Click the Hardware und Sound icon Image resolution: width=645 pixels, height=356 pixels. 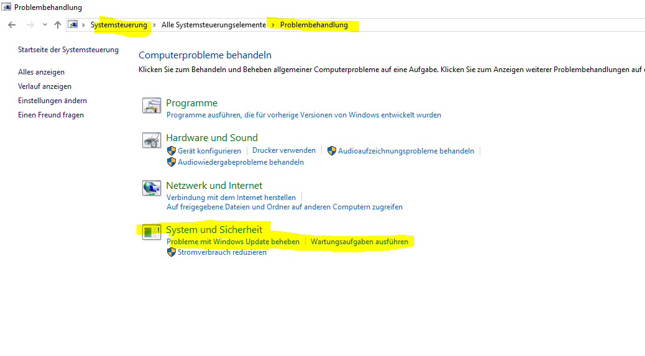pyautogui.click(x=152, y=140)
